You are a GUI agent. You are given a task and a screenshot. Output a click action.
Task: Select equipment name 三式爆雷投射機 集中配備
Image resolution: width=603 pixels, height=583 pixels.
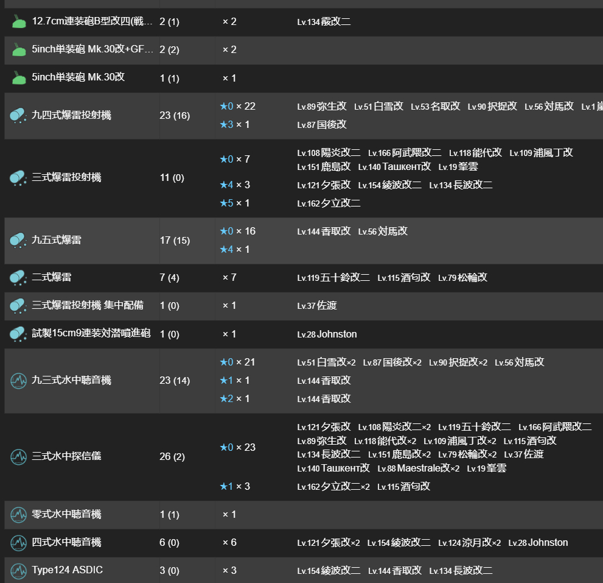(88, 305)
